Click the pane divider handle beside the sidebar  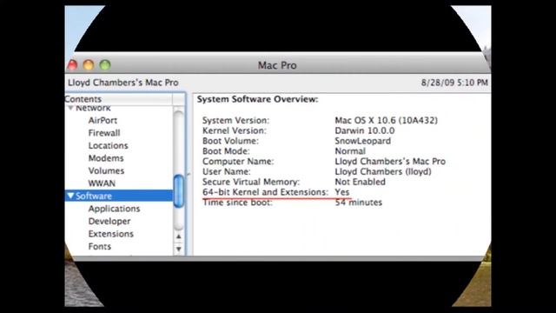pyautogui.click(x=189, y=174)
